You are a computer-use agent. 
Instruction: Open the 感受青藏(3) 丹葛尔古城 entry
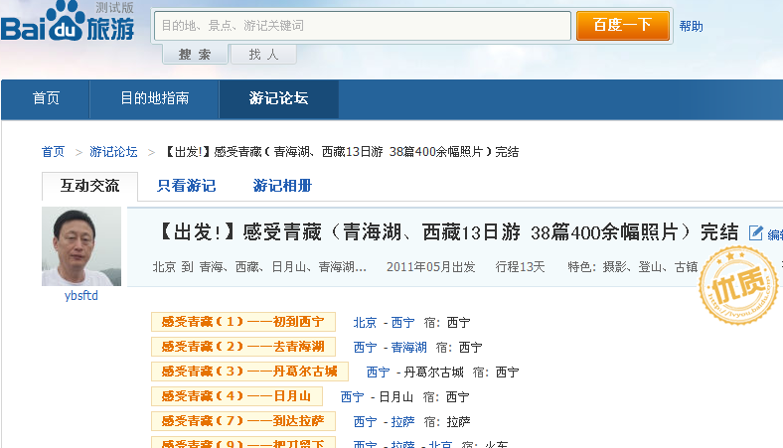(x=249, y=372)
